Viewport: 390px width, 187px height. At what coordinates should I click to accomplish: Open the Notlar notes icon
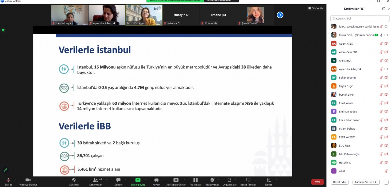pyautogui.click(x=268, y=180)
